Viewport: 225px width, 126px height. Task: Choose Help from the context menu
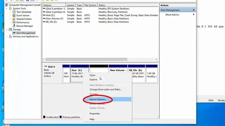92,119
